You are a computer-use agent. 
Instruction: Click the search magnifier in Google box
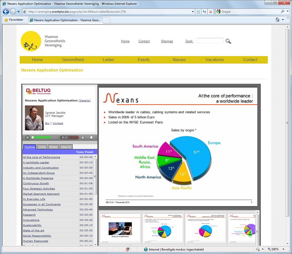pyautogui.click(x=283, y=11)
